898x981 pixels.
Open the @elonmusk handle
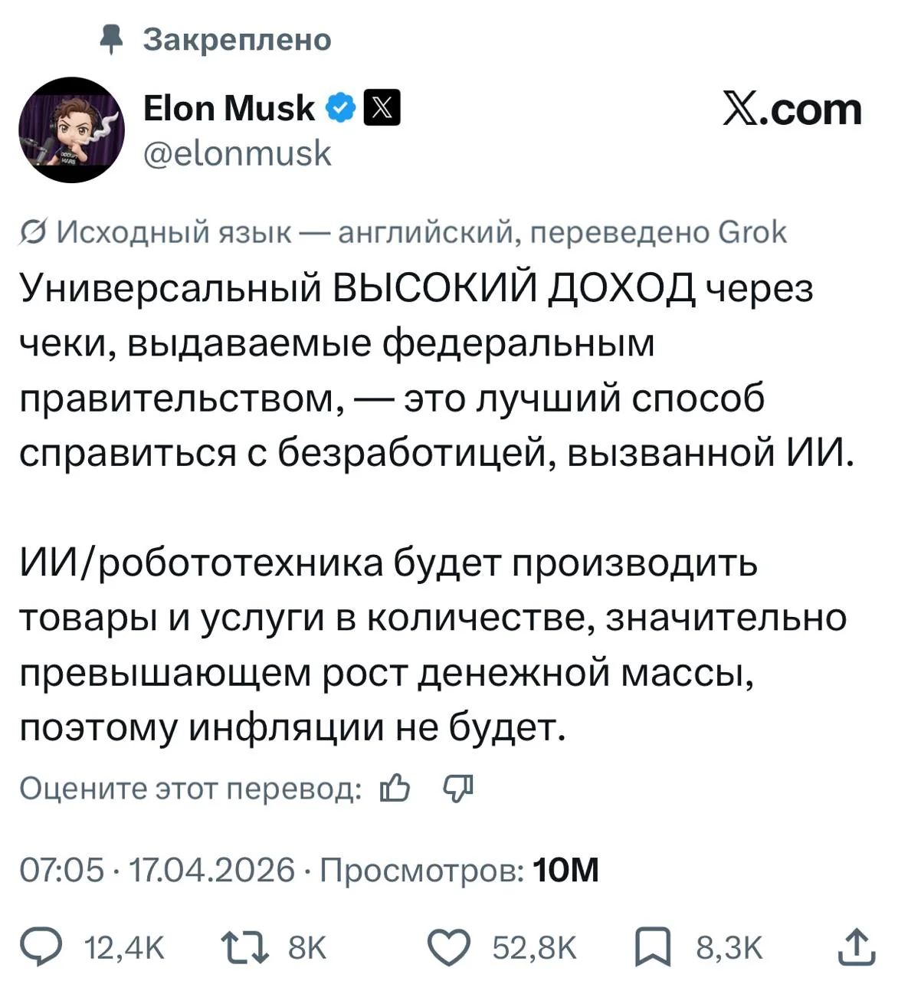pyautogui.click(x=238, y=154)
